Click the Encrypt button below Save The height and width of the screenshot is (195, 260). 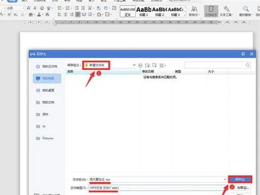pos(243,187)
